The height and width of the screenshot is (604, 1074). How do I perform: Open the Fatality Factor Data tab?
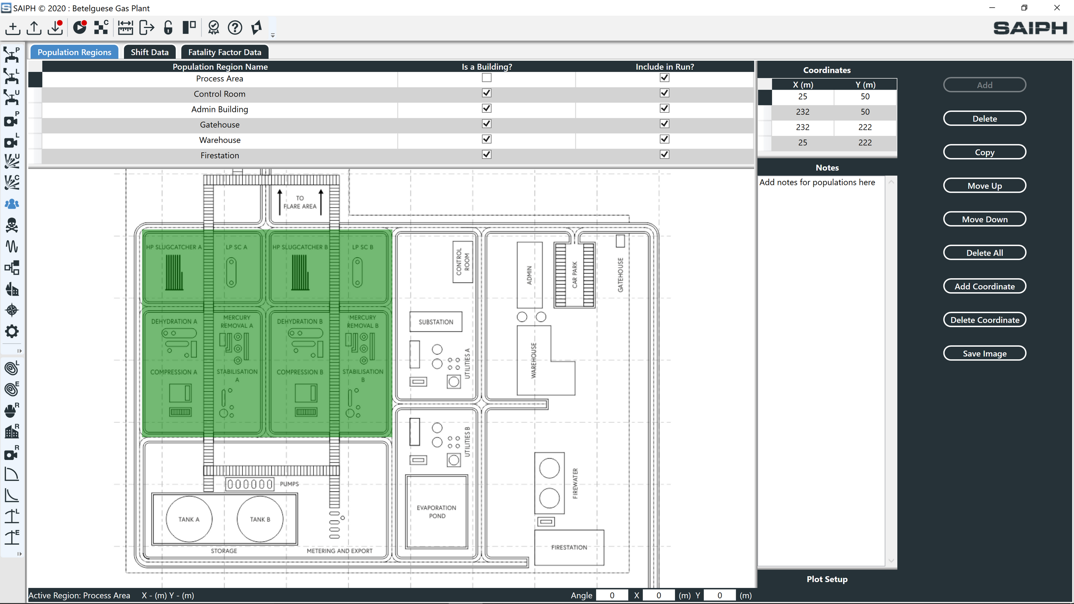[x=224, y=52]
